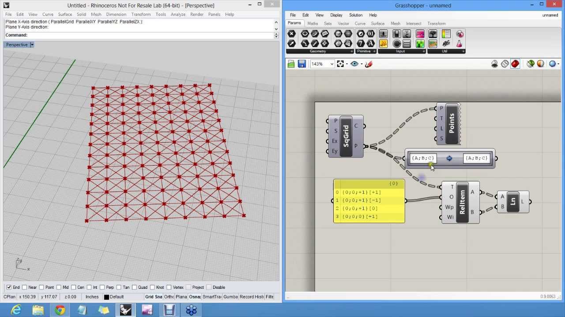Open document preview settings sphere icon
Screen dimensions: 565x317
(x=552, y=64)
